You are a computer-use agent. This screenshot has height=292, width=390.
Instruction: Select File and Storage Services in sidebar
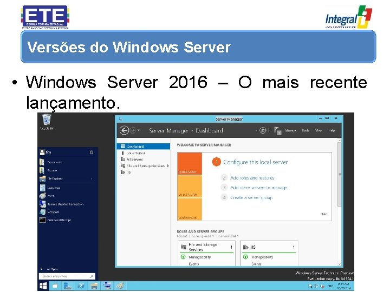coord(144,166)
